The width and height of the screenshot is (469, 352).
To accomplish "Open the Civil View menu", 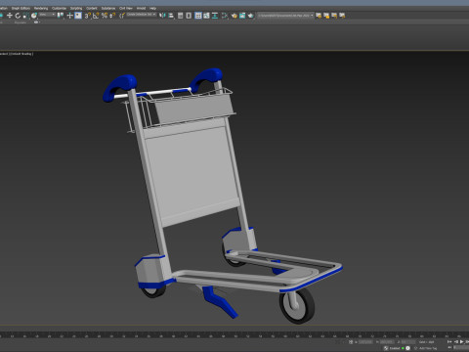I will [126, 8].
